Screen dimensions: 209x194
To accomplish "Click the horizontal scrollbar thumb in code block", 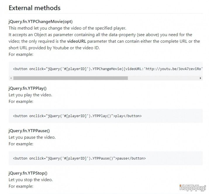I will [70, 78].
